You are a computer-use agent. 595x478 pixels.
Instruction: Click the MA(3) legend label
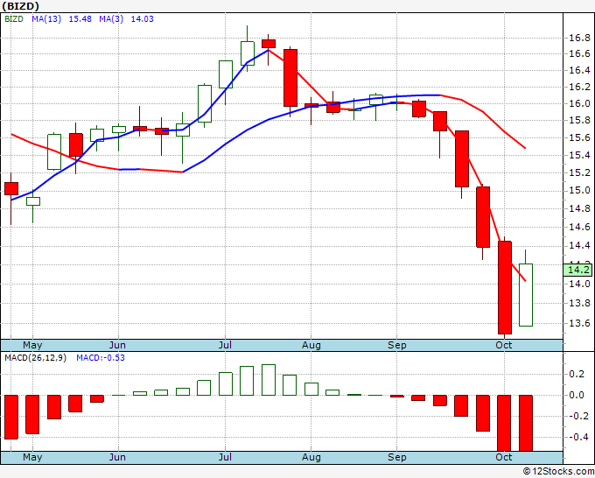click(111, 19)
